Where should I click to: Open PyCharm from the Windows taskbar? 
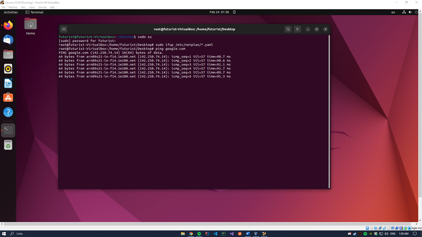(224, 234)
